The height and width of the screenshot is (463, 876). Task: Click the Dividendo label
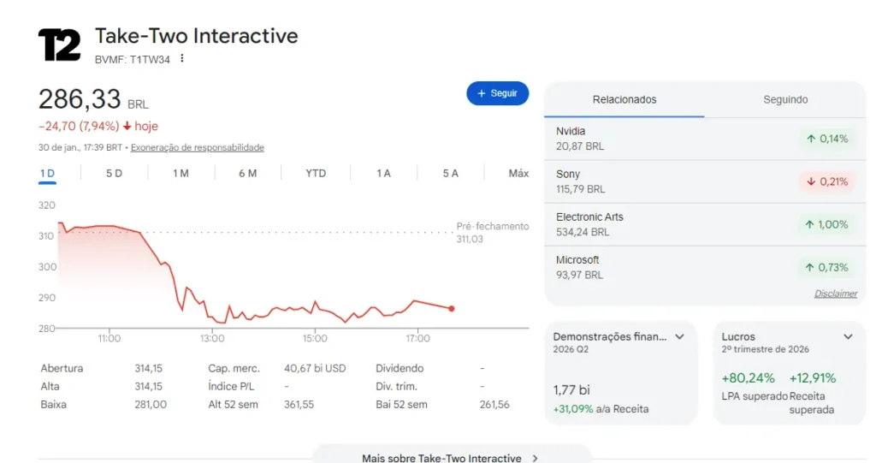pyautogui.click(x=400, y=369)
